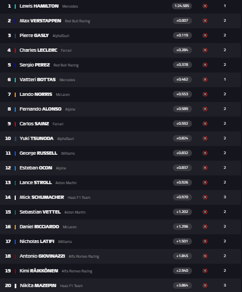Click the soft tyre icon for Mick Schumacher

tap(205, 197)
